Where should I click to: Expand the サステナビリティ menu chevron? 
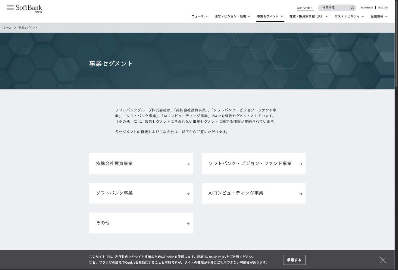(x=363, y=17)
